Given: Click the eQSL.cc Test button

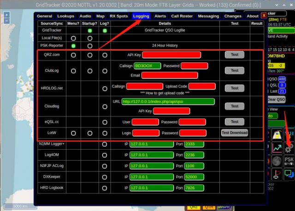Looking at the screenshot, I should pos(235,122).
